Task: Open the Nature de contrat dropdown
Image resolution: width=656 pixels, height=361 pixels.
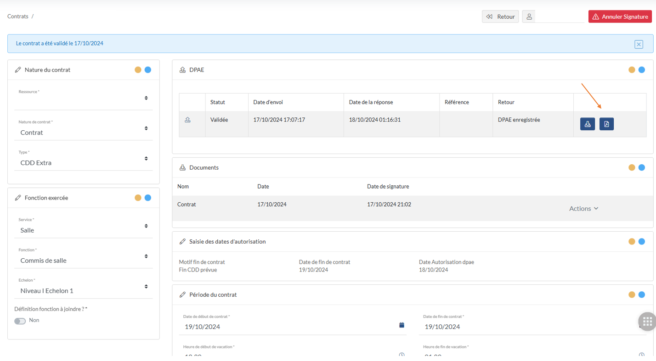Action: tap(84, 129)
